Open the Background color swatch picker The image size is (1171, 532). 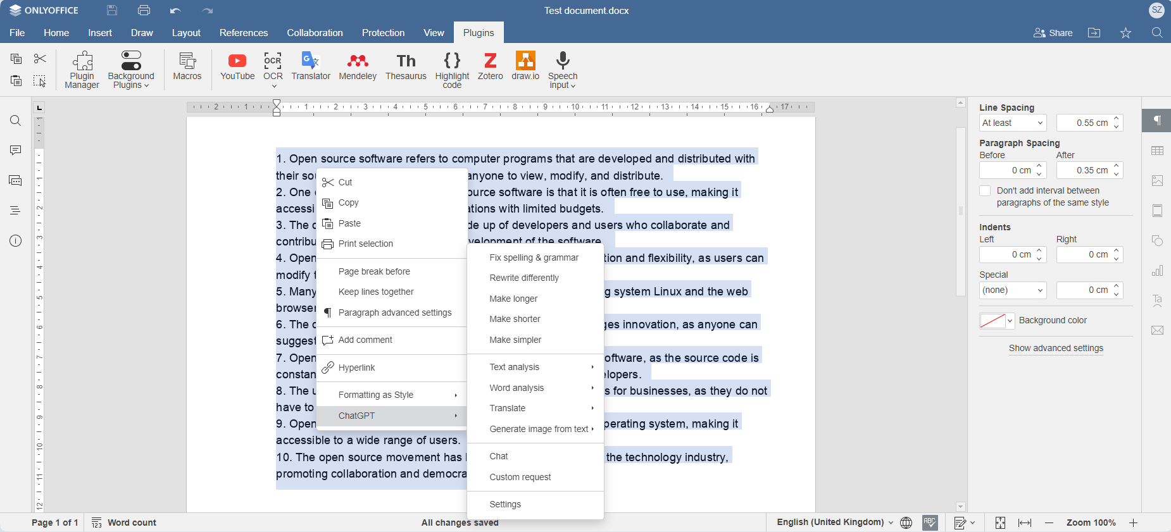click(997, 321)
